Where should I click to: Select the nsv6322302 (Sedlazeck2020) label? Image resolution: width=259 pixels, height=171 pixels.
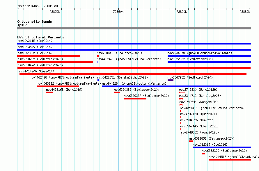(190, 59)
